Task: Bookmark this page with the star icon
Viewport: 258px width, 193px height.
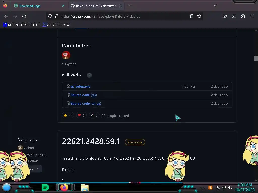Action: click(199, 16)
